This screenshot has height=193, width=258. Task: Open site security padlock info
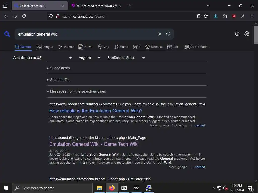point(58,16)
